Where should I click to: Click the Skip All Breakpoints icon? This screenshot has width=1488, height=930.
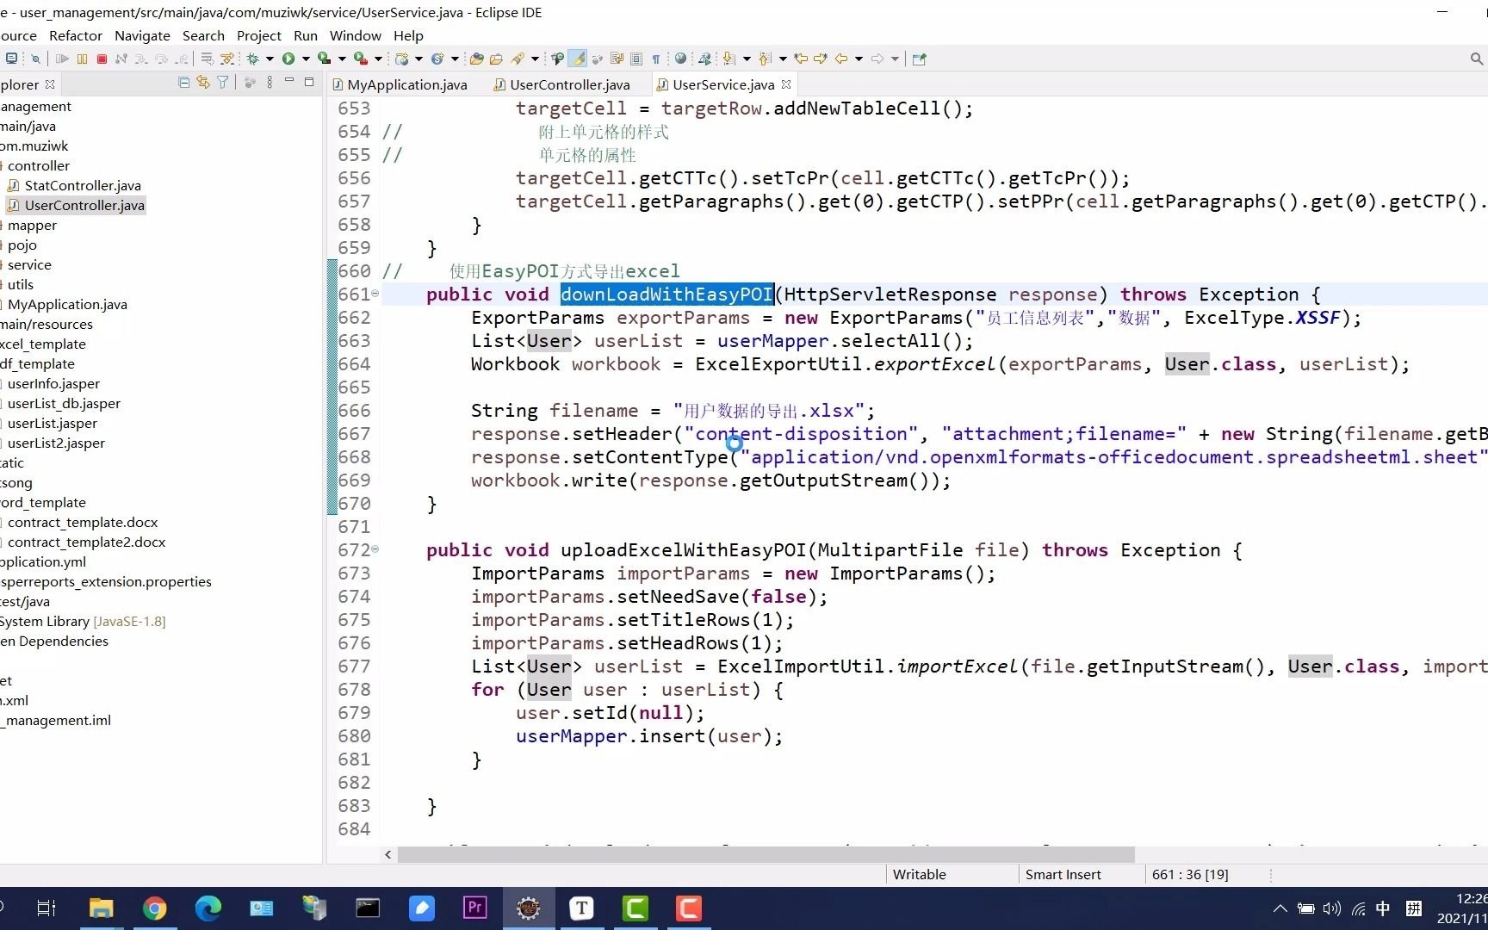pyautogui.click(x=35, y=59)
